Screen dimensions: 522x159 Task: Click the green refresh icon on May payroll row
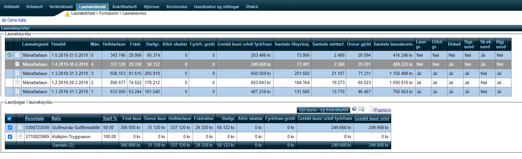pyautogui.click(x=9, y=55)
